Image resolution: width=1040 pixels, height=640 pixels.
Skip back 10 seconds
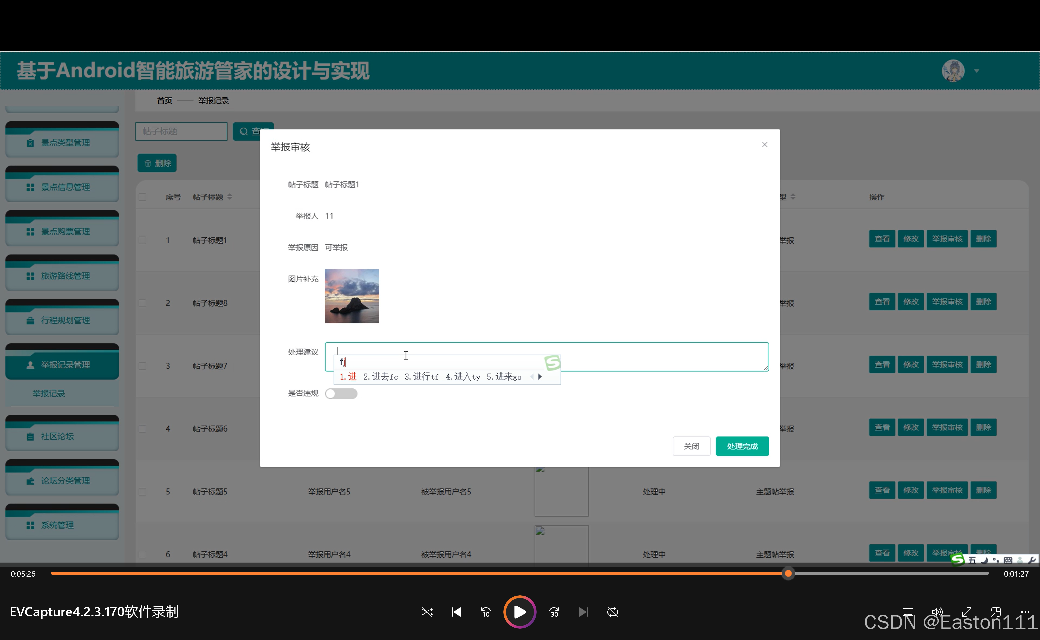[x=486, y=612]
